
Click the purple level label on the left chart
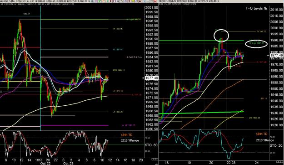(x=129, y=125)
